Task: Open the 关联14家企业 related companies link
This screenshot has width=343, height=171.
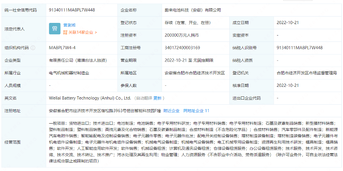Action: point(80,32)
